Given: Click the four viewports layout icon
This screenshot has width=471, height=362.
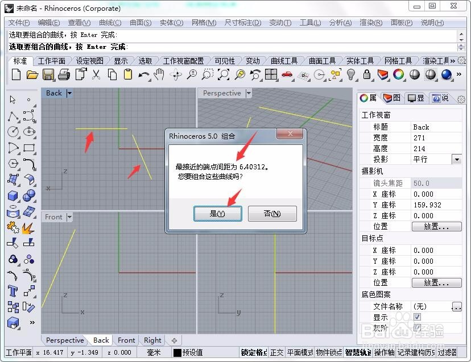Looking at the screenshot, I should 271,74.
